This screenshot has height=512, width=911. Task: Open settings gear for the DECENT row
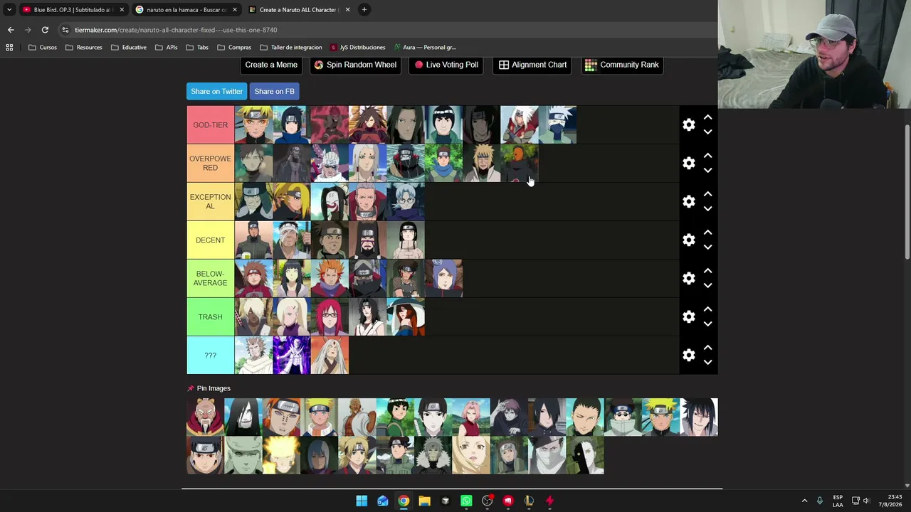(688, 240)
